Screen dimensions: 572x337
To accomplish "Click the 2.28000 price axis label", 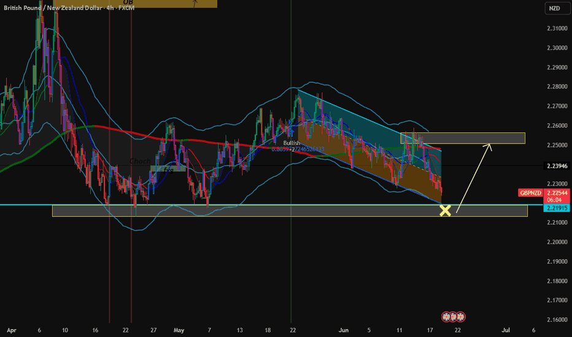I will click(557, 87).
